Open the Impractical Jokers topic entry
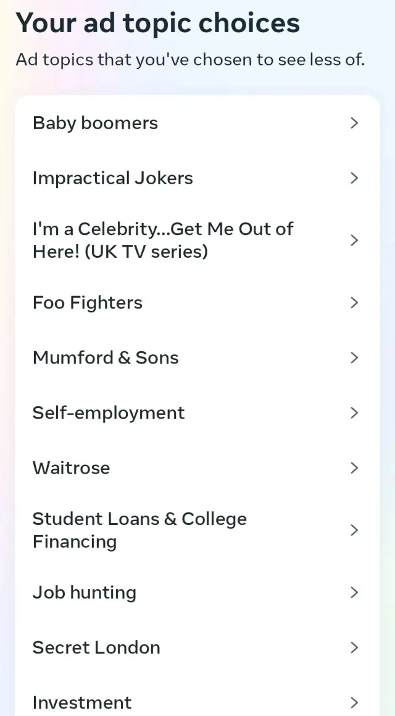The height and width of the screenshot is (716, 395). coord(113,178)
